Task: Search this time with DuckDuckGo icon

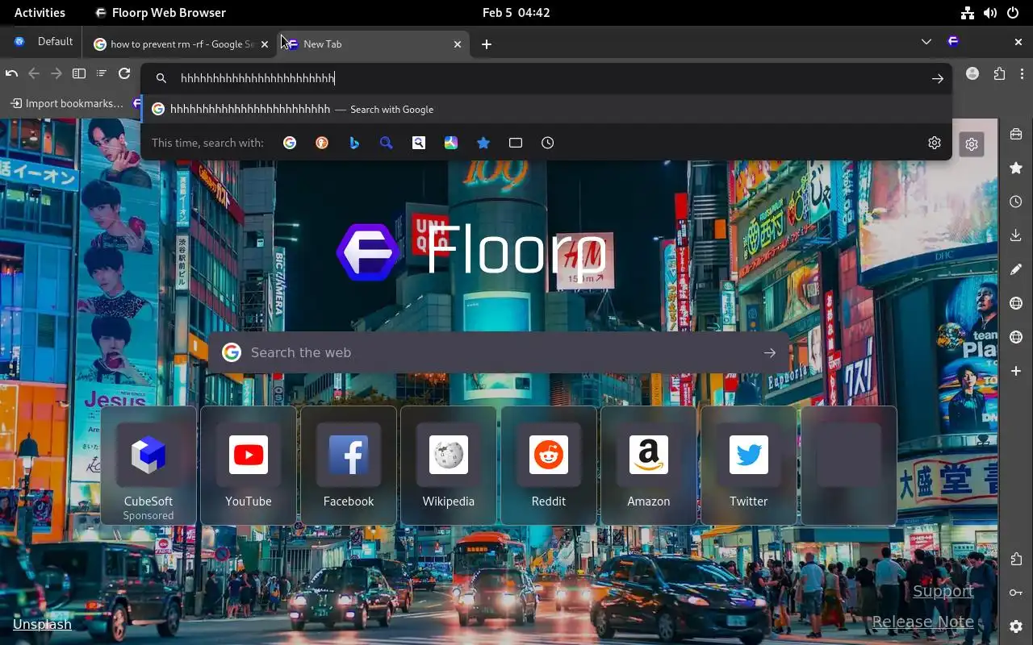Action: point(322,143)
